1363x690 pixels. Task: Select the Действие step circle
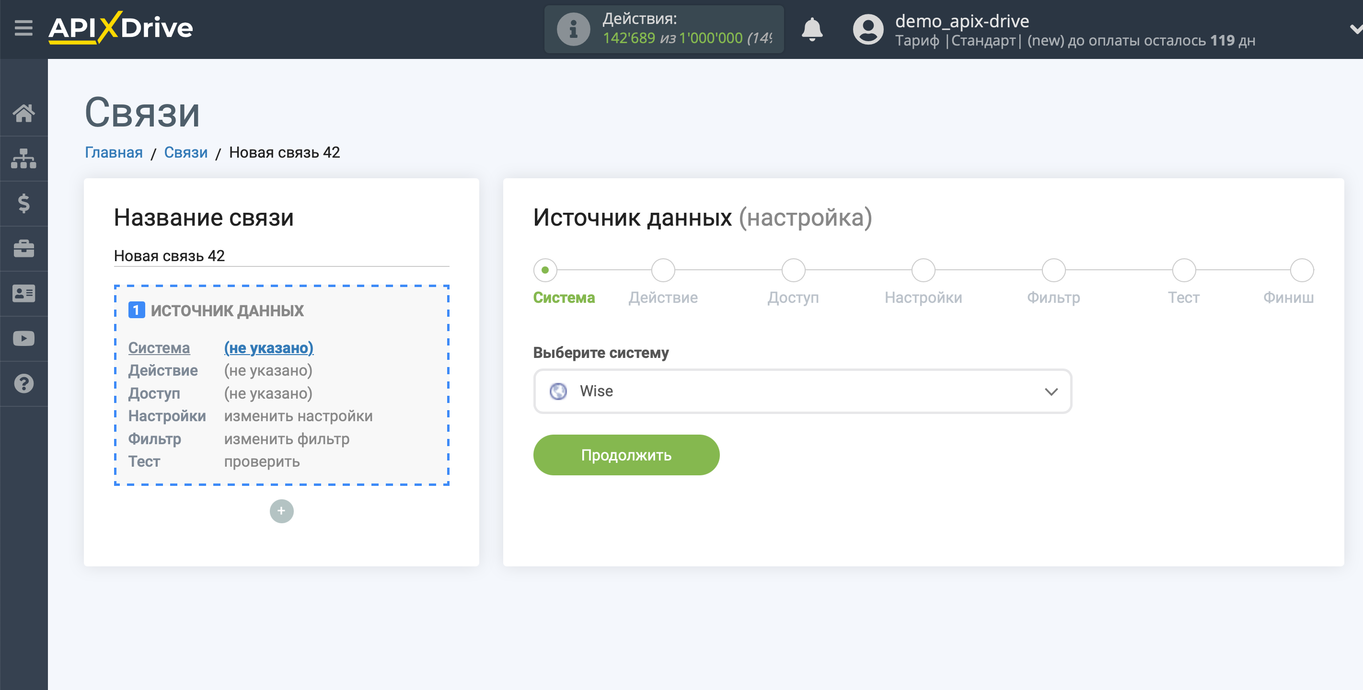click(x=663, y=270)
